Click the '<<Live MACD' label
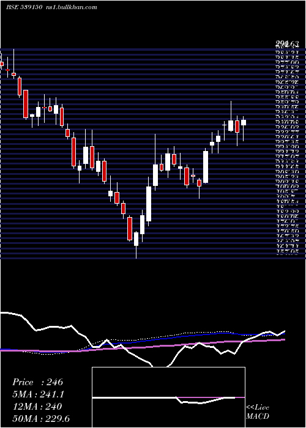The height and width of the screenshot is (428, 306). coord(258,411)
